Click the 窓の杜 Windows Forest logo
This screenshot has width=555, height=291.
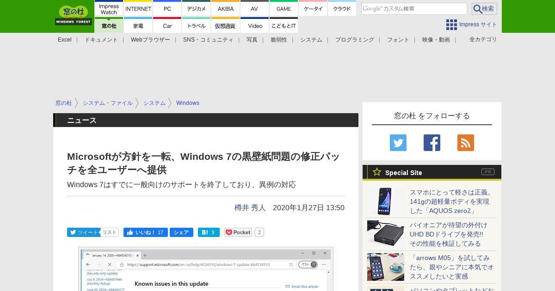pyautogui.click(x=74, y=15)
